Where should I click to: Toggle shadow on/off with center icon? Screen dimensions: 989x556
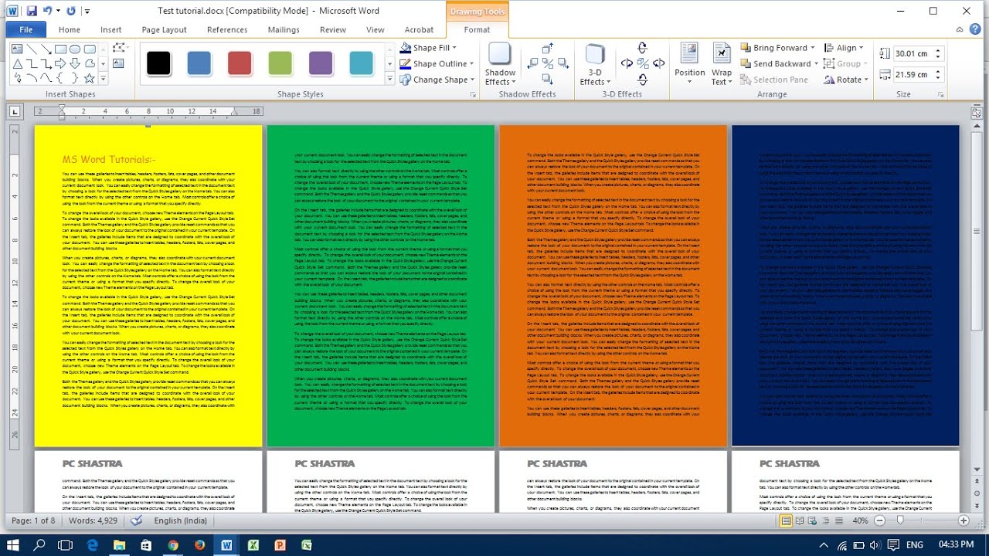(548, 64)
